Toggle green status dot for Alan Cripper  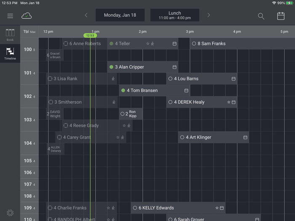coord(111,67)
